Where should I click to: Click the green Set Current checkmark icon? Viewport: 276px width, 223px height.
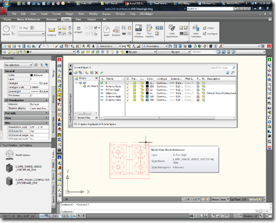click(x=102, y=72)
